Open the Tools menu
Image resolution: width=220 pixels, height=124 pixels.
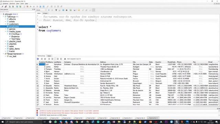pyautogui.click(x=22, y=3)
